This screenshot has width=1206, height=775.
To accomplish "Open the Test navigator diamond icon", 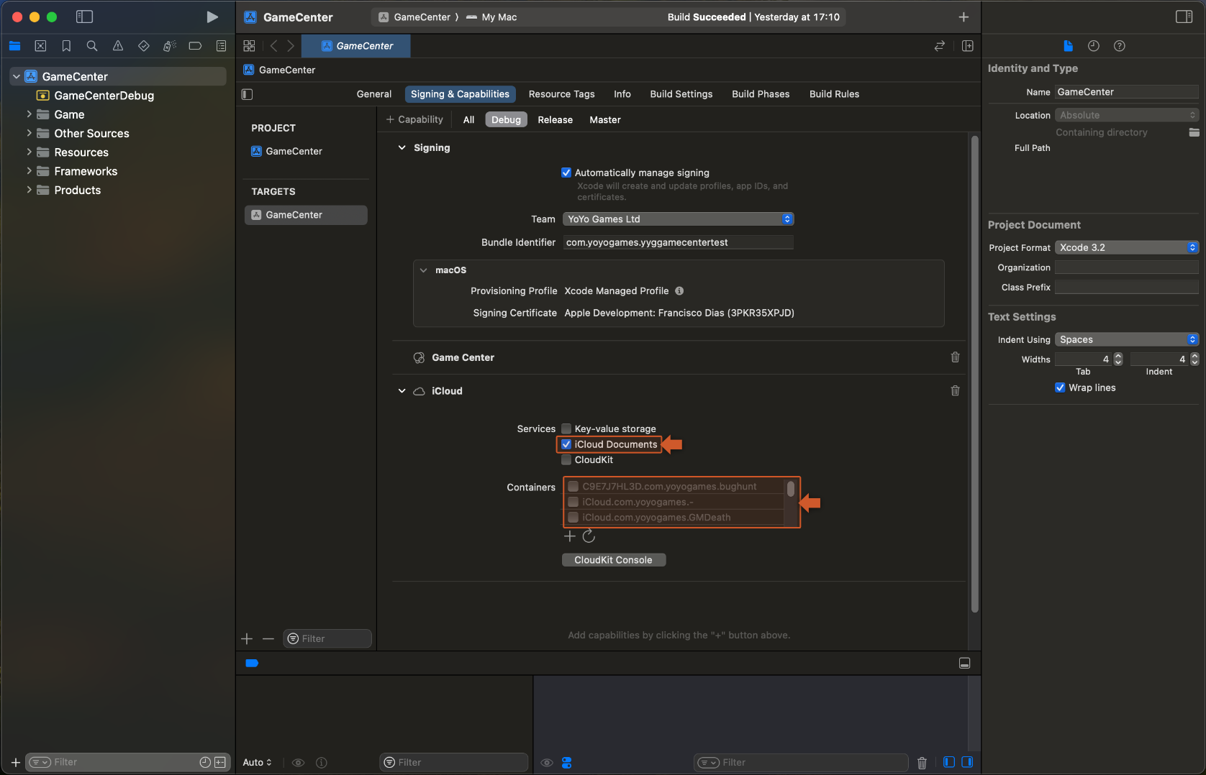I will coord(144,46).
